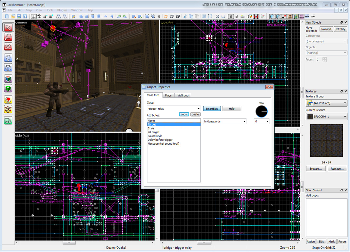This screenshot has width=350, height=252.
Task: Expand the Class dropdown trigger_relay
Action: click(198, 109)
